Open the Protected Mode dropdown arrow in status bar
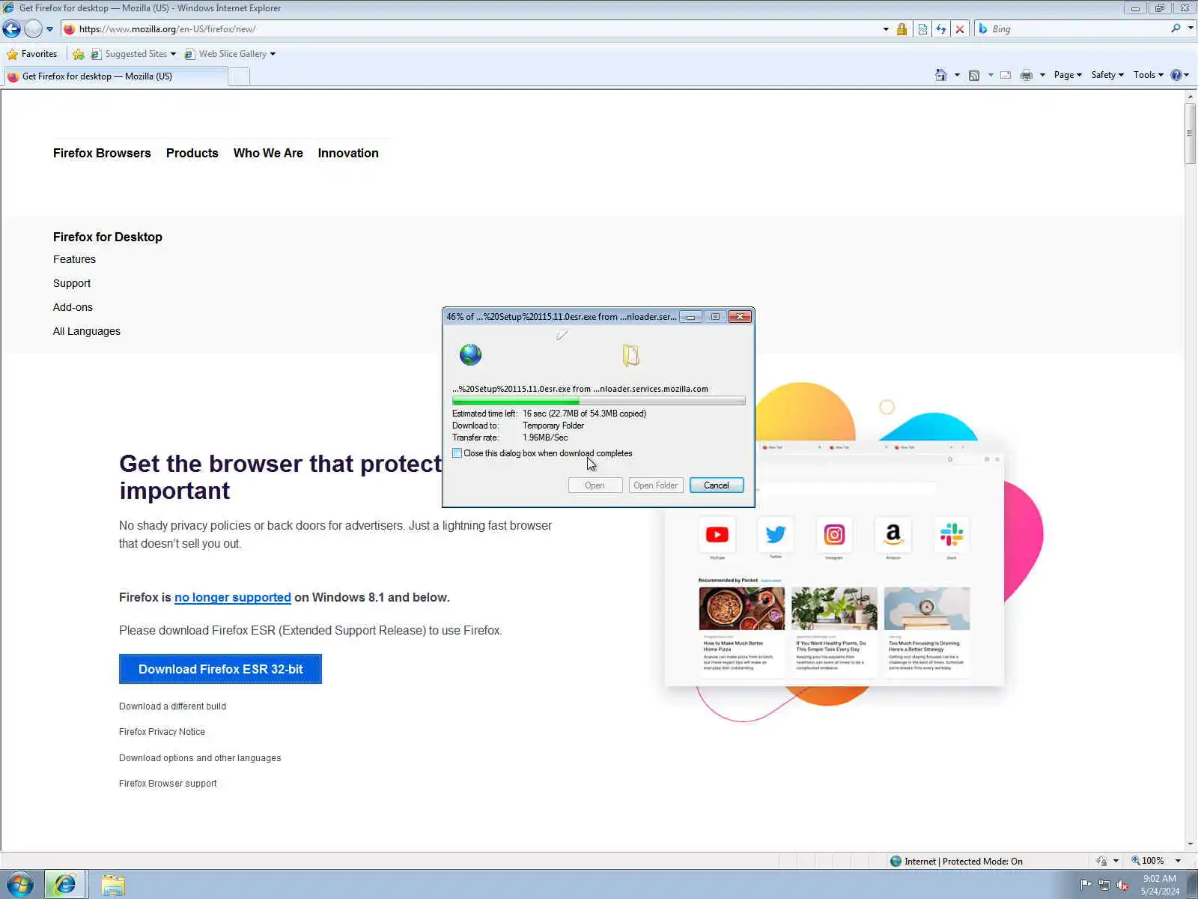Image resolution: width=1198 pixels, height=899 pixels. (x=1116, y=861)
